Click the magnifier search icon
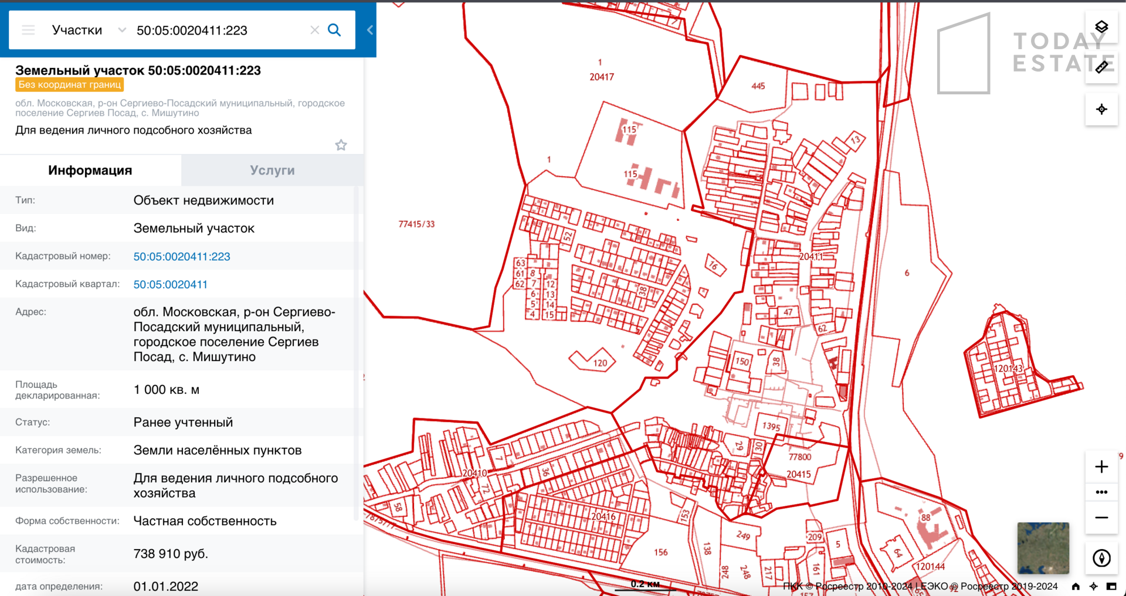Viewport: 1126px width, 596px height. (334, 30)
